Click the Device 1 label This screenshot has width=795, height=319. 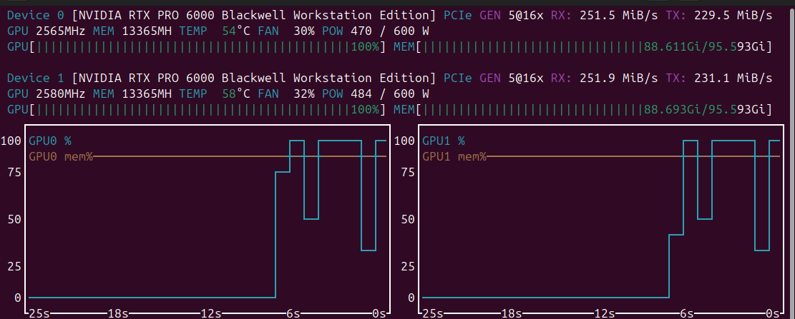coord(36,79)
